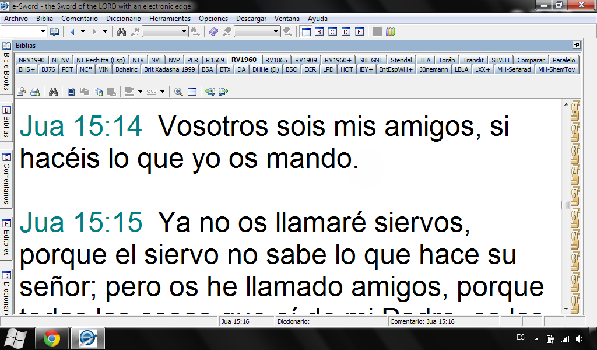
Task: Select the LBLA Bible tab
Action: coord(462,69)
